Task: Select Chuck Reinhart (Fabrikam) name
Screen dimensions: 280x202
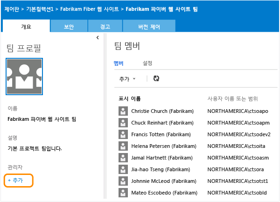Action: (162, 123)
